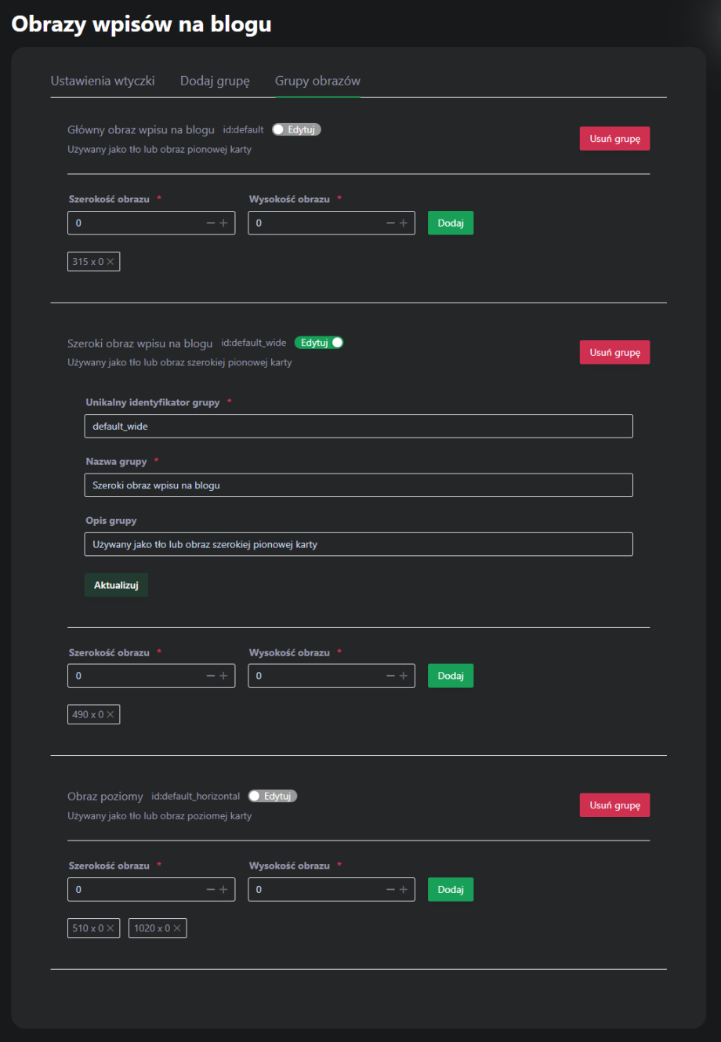Decrease width in the default_horizontal group

tap(210, 890)
